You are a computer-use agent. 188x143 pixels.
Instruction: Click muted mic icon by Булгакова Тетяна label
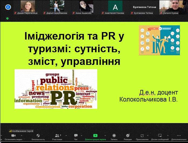pos(132,13)
